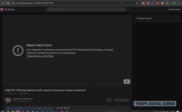Follow the Посмотреть на YouTube link
Viewport: 182px width, 112px height.
40,56
